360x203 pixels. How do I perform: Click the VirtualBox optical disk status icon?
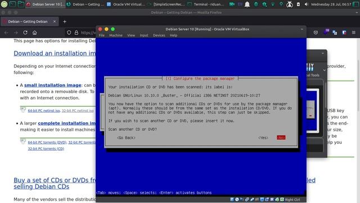pyautogui.click(x=237, y=200)
